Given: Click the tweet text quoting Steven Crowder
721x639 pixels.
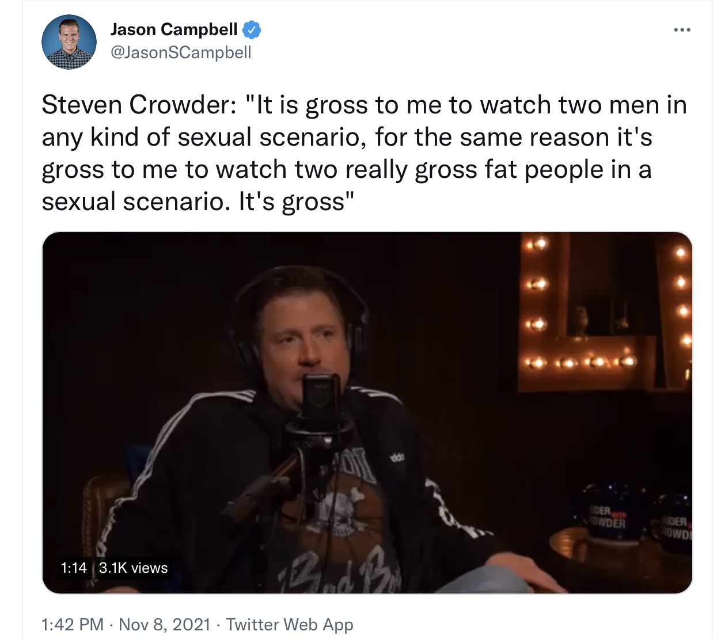Looking at the screenshot, I should (x=364, y=153).
